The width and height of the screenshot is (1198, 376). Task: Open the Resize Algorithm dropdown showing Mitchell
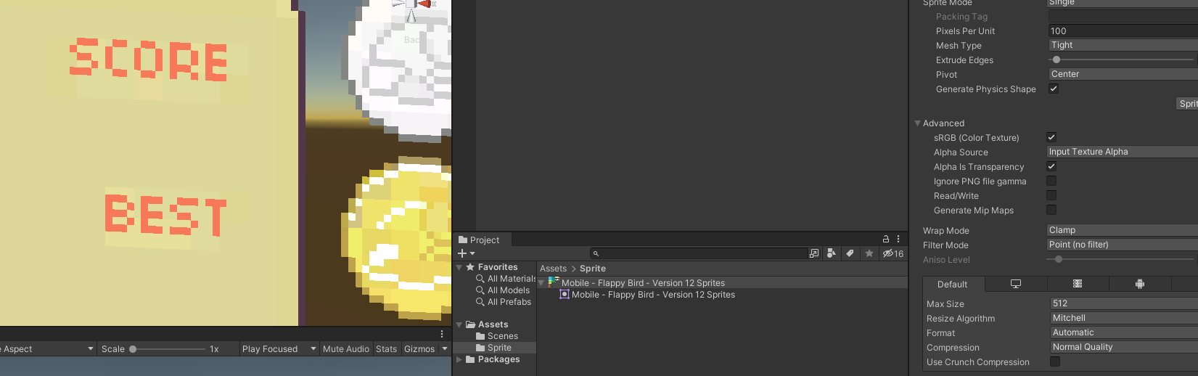[x=1124, y=318]
